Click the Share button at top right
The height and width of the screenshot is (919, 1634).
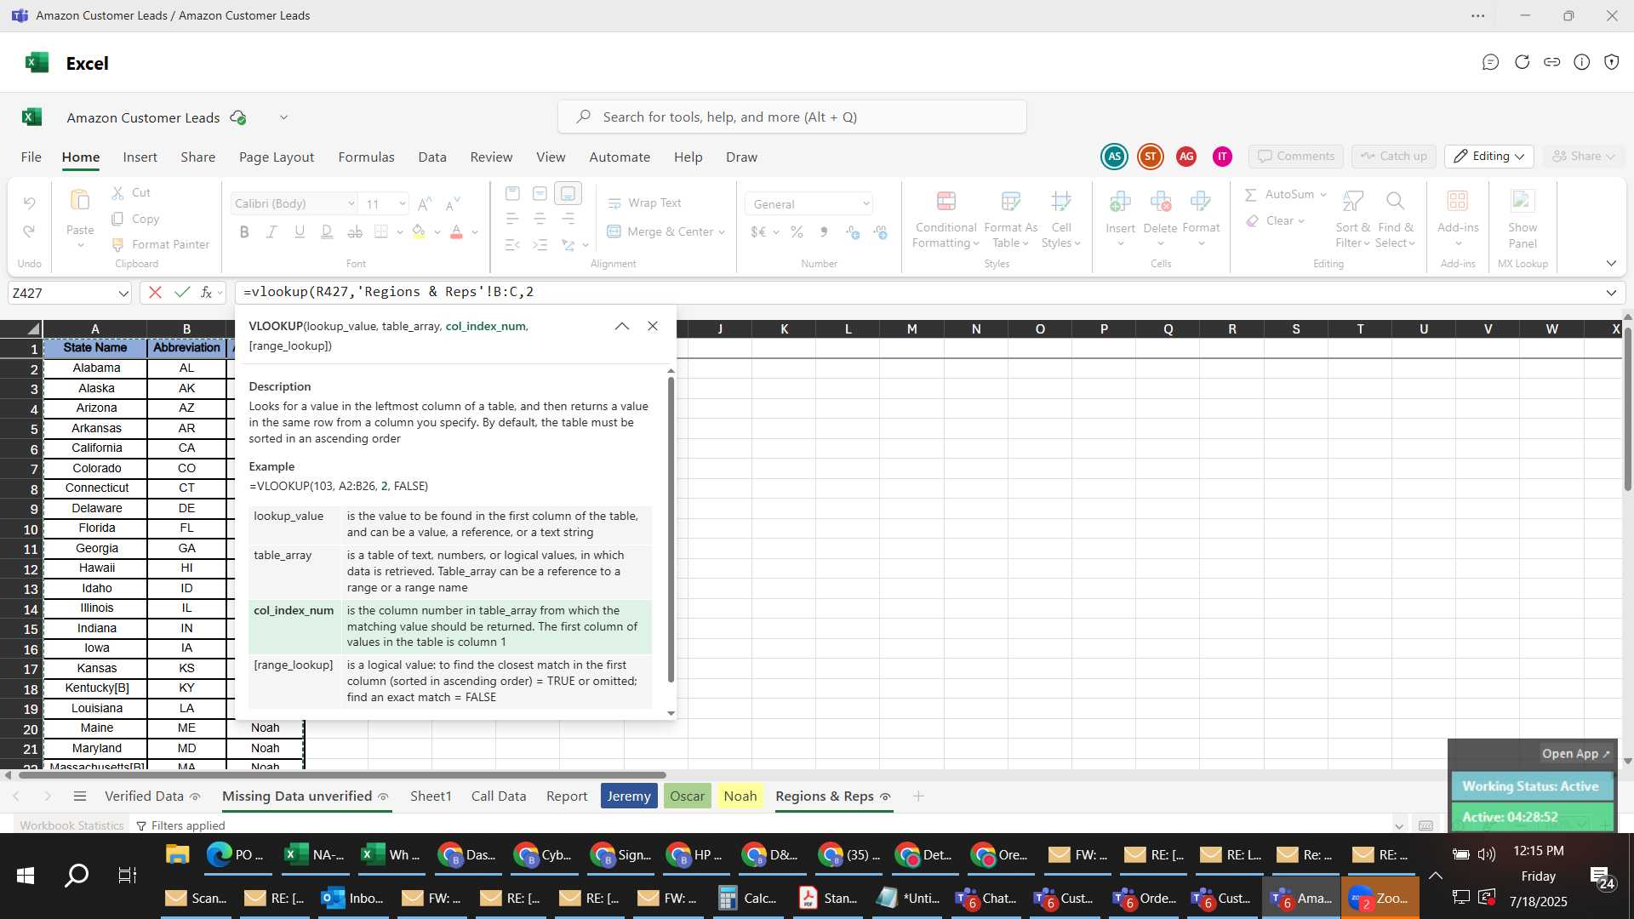click(1583, 156)
